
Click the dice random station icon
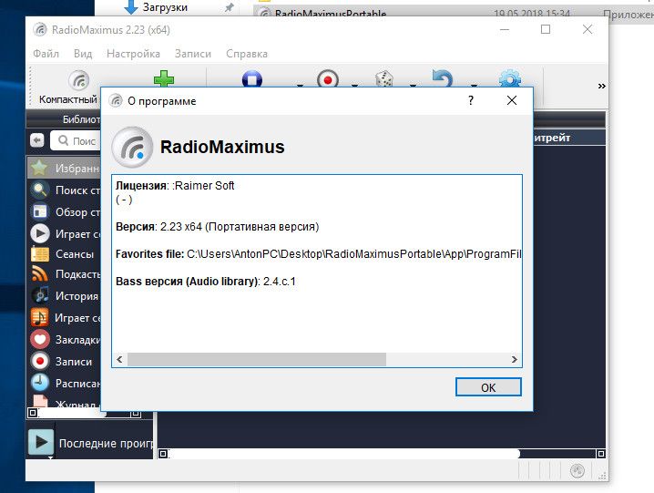coord(384,79)
